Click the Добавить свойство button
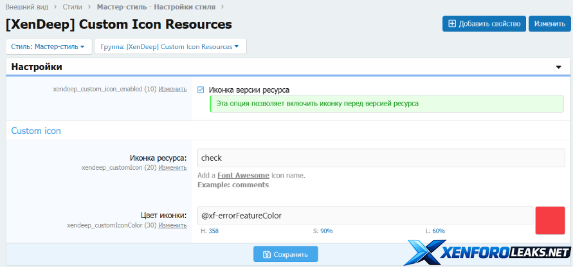 click(x=484, y=24)
